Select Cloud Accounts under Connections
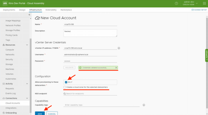 [13, 103]
